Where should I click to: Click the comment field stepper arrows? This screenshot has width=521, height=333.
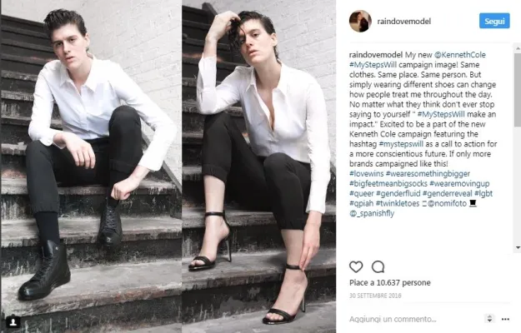pyautogui.click(x=489, y=318)
